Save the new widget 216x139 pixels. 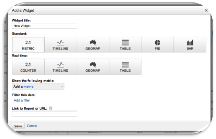point(18,126)
